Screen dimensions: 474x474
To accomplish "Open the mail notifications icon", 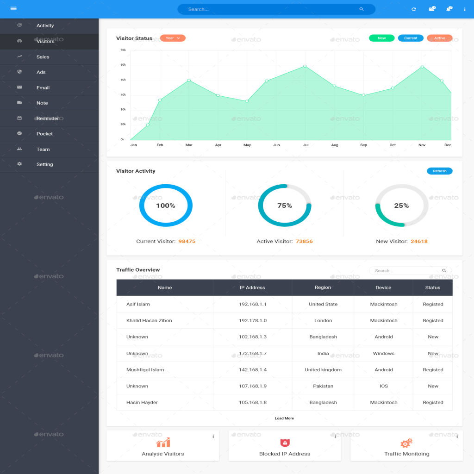I will point(431,9).
